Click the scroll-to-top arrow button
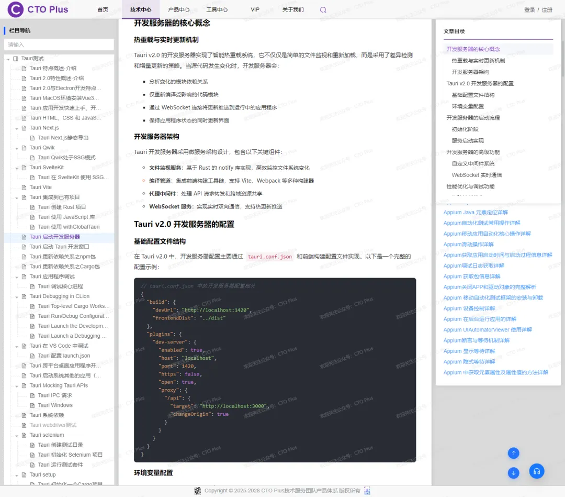 pyautogui.click(x=514, y=453)
